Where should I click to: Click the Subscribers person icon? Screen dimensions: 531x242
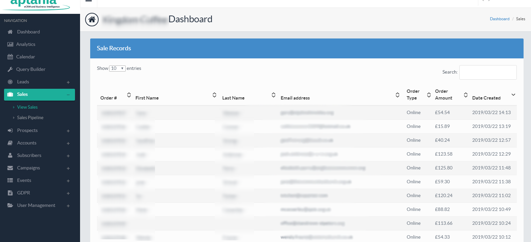coord(10,155)
